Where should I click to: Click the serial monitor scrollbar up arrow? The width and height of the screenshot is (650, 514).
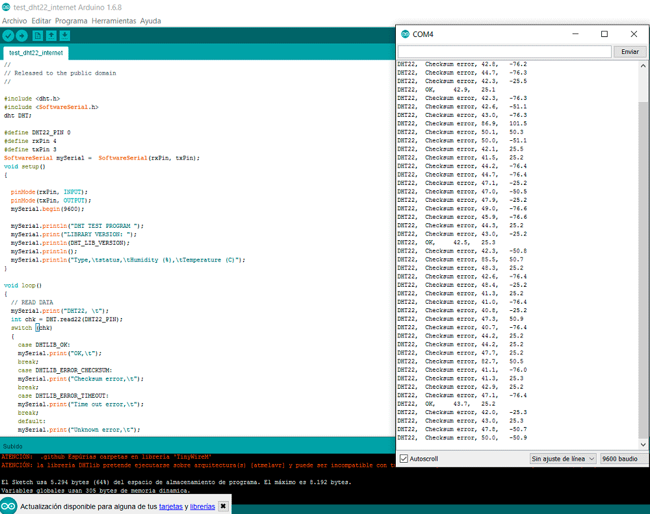coord(643,66)
